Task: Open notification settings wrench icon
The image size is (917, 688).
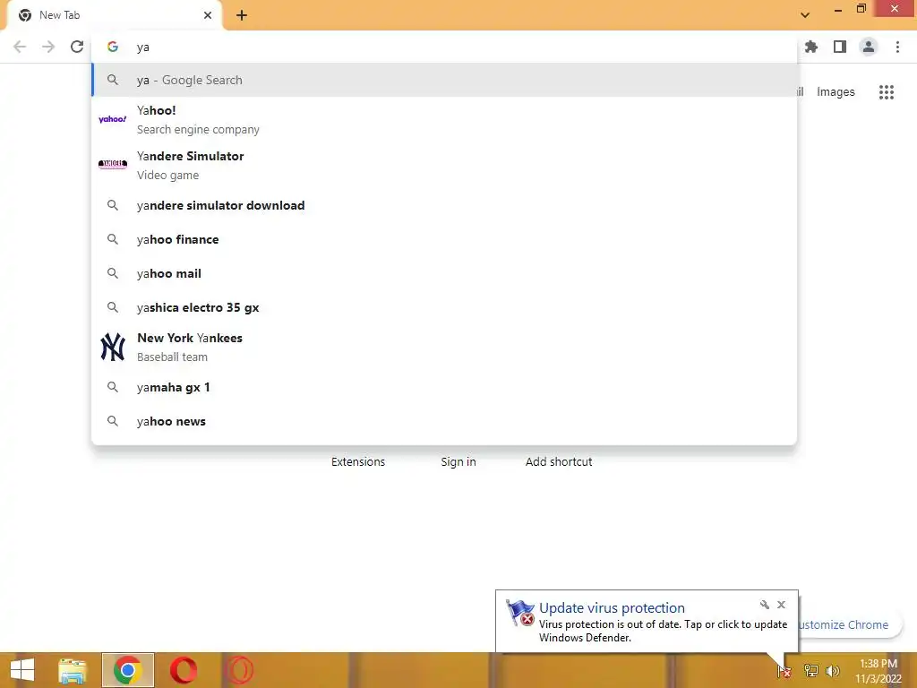Action: (765, 605)
